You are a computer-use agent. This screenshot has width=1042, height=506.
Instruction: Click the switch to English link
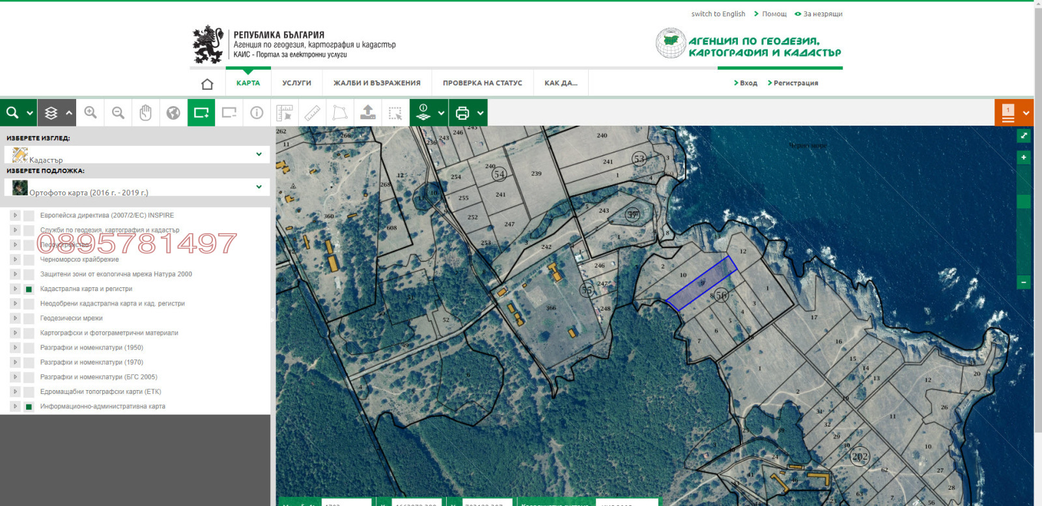[718, 14]
